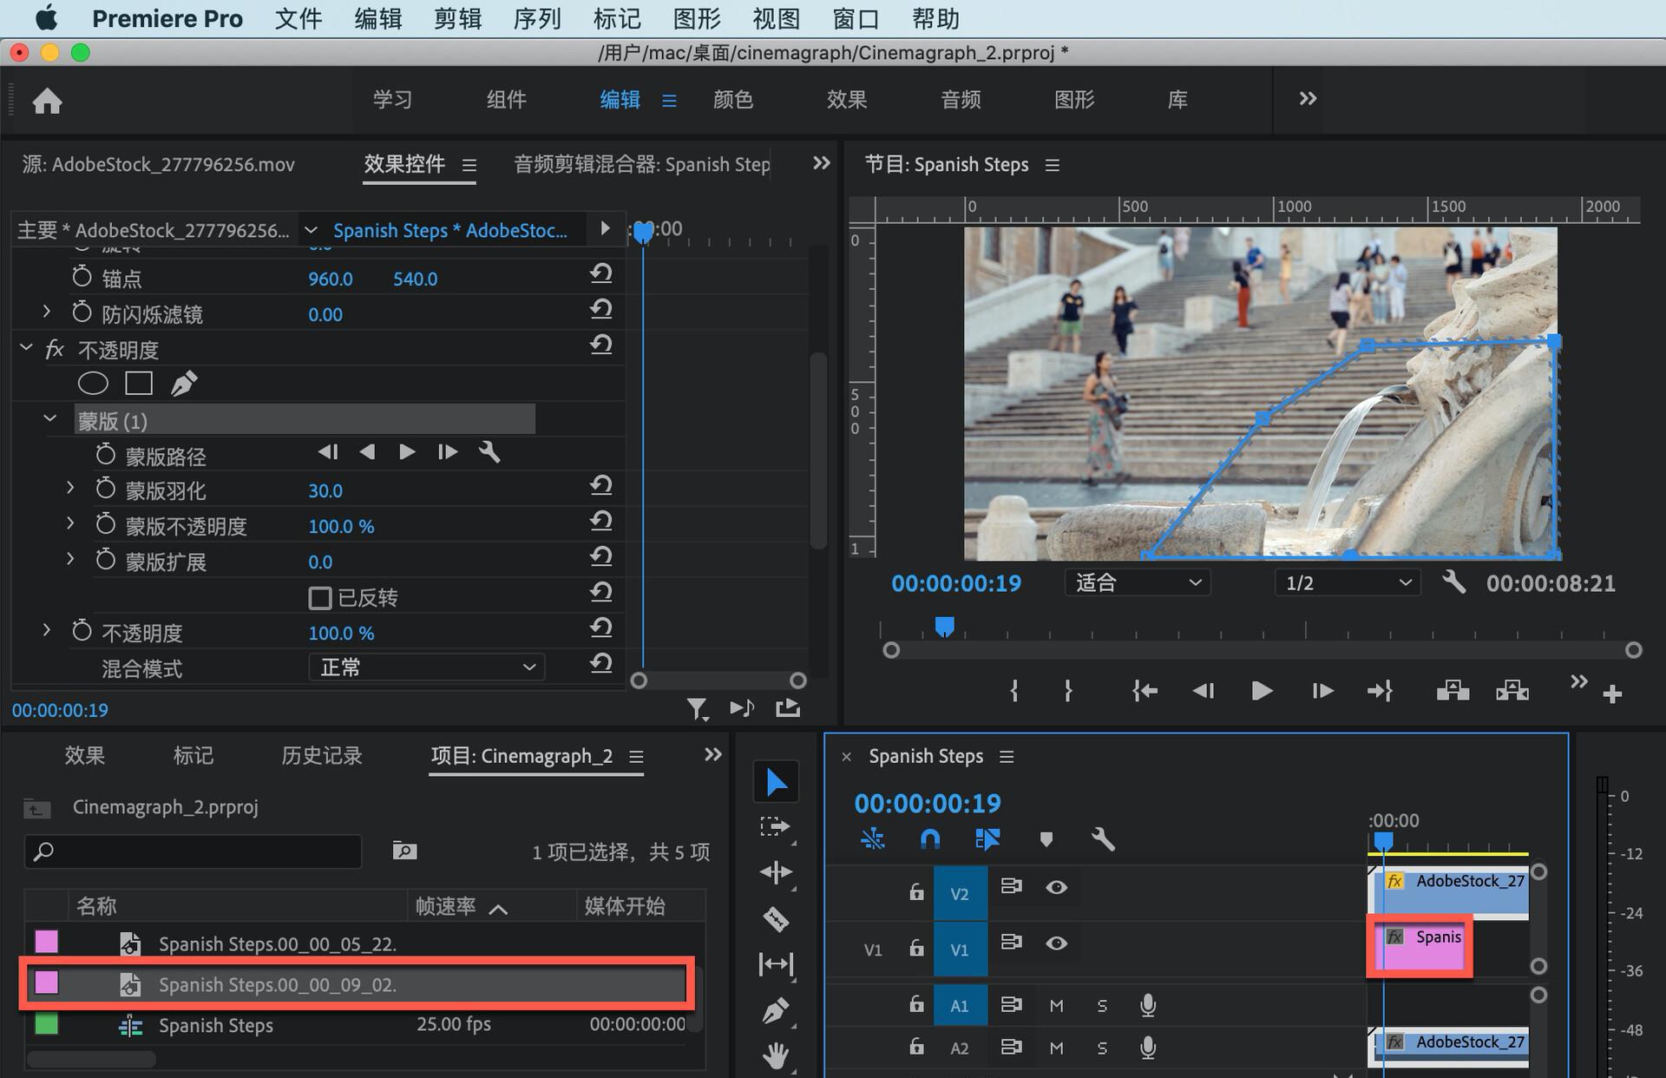This screenshot has width=1666, height=1078.
Task: Select the ellipse mask tool under 不透明度
Action: (93, 384)
